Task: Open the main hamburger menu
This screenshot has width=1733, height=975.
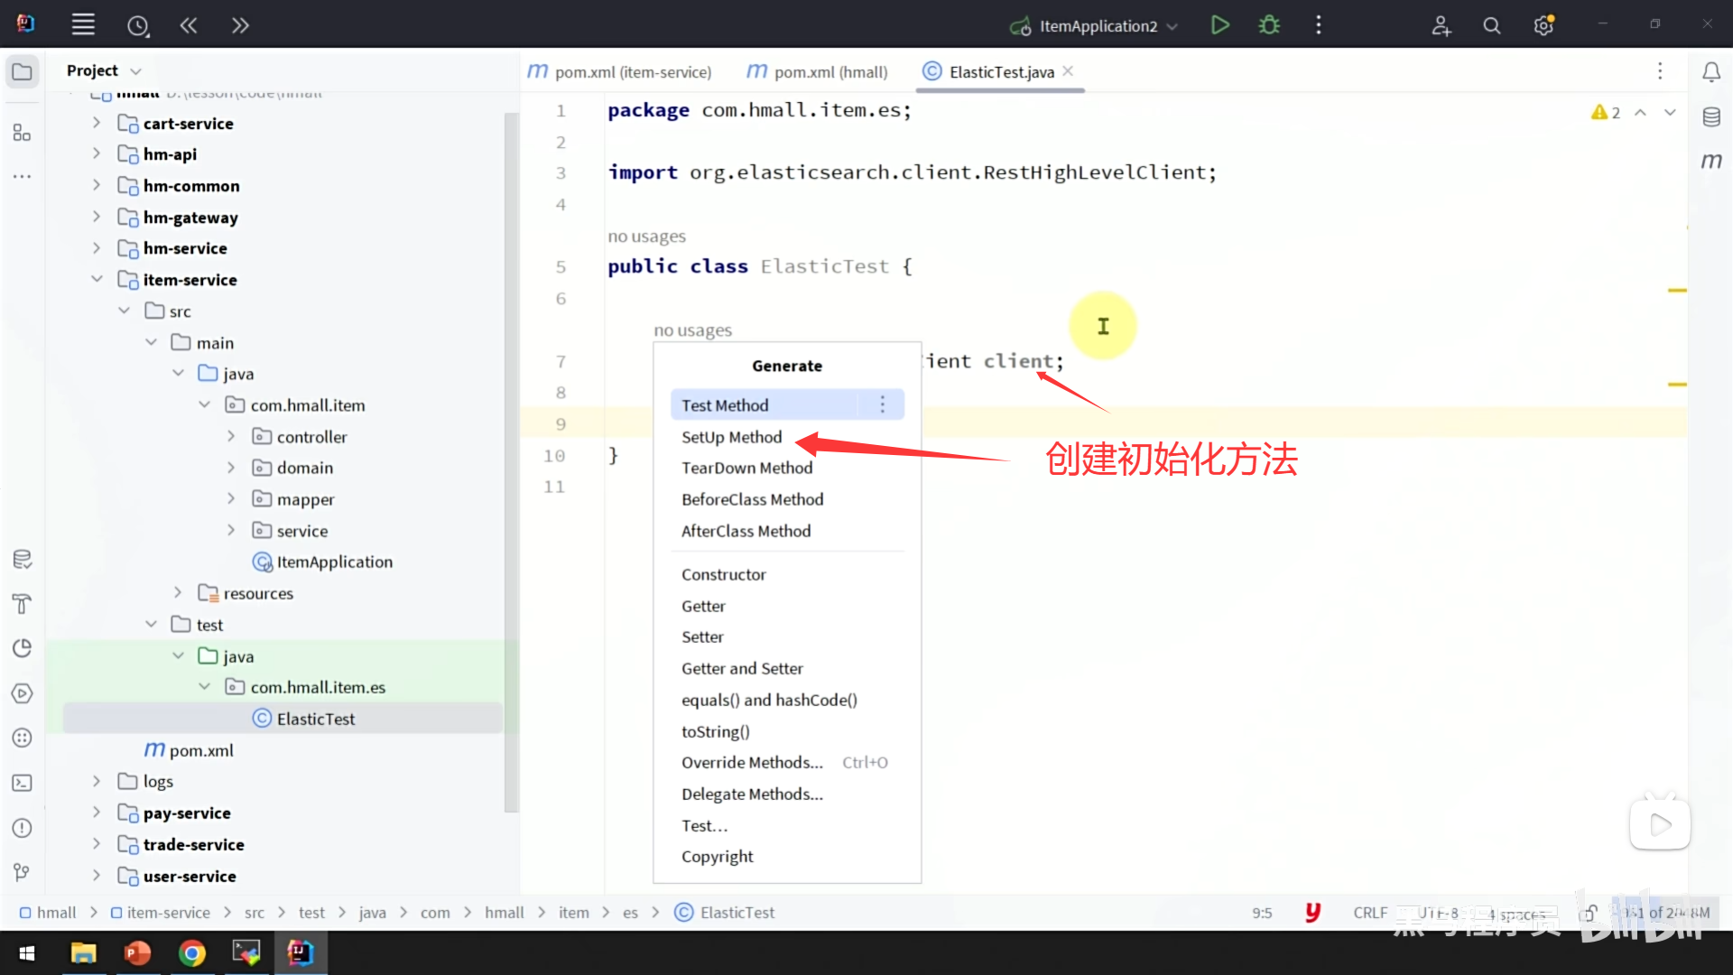Action: click(x=83, y=25)
